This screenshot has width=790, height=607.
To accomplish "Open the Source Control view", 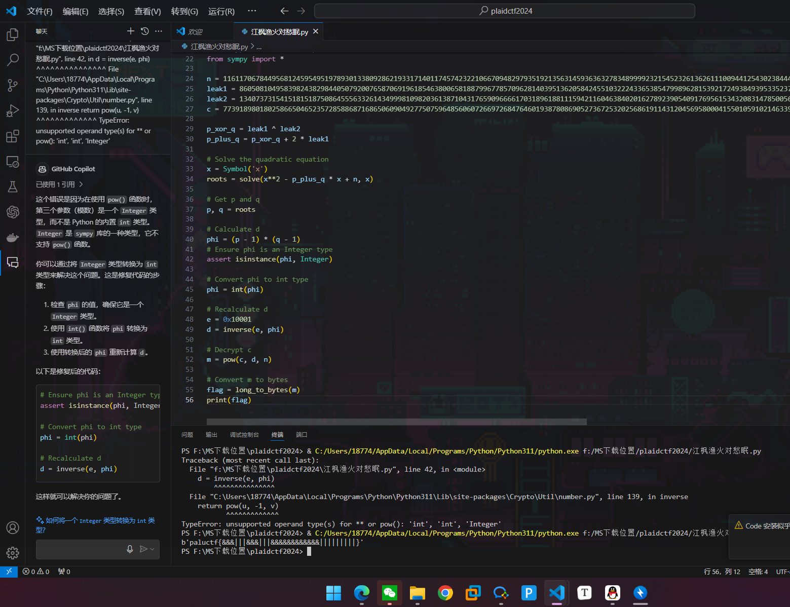I will [13, 85].
